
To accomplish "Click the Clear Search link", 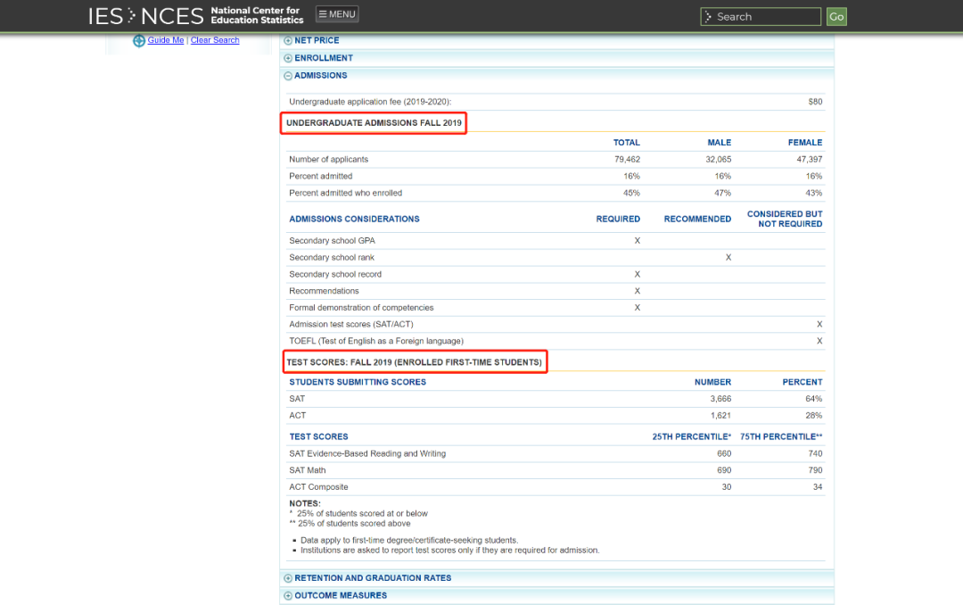I will (215, 40).
